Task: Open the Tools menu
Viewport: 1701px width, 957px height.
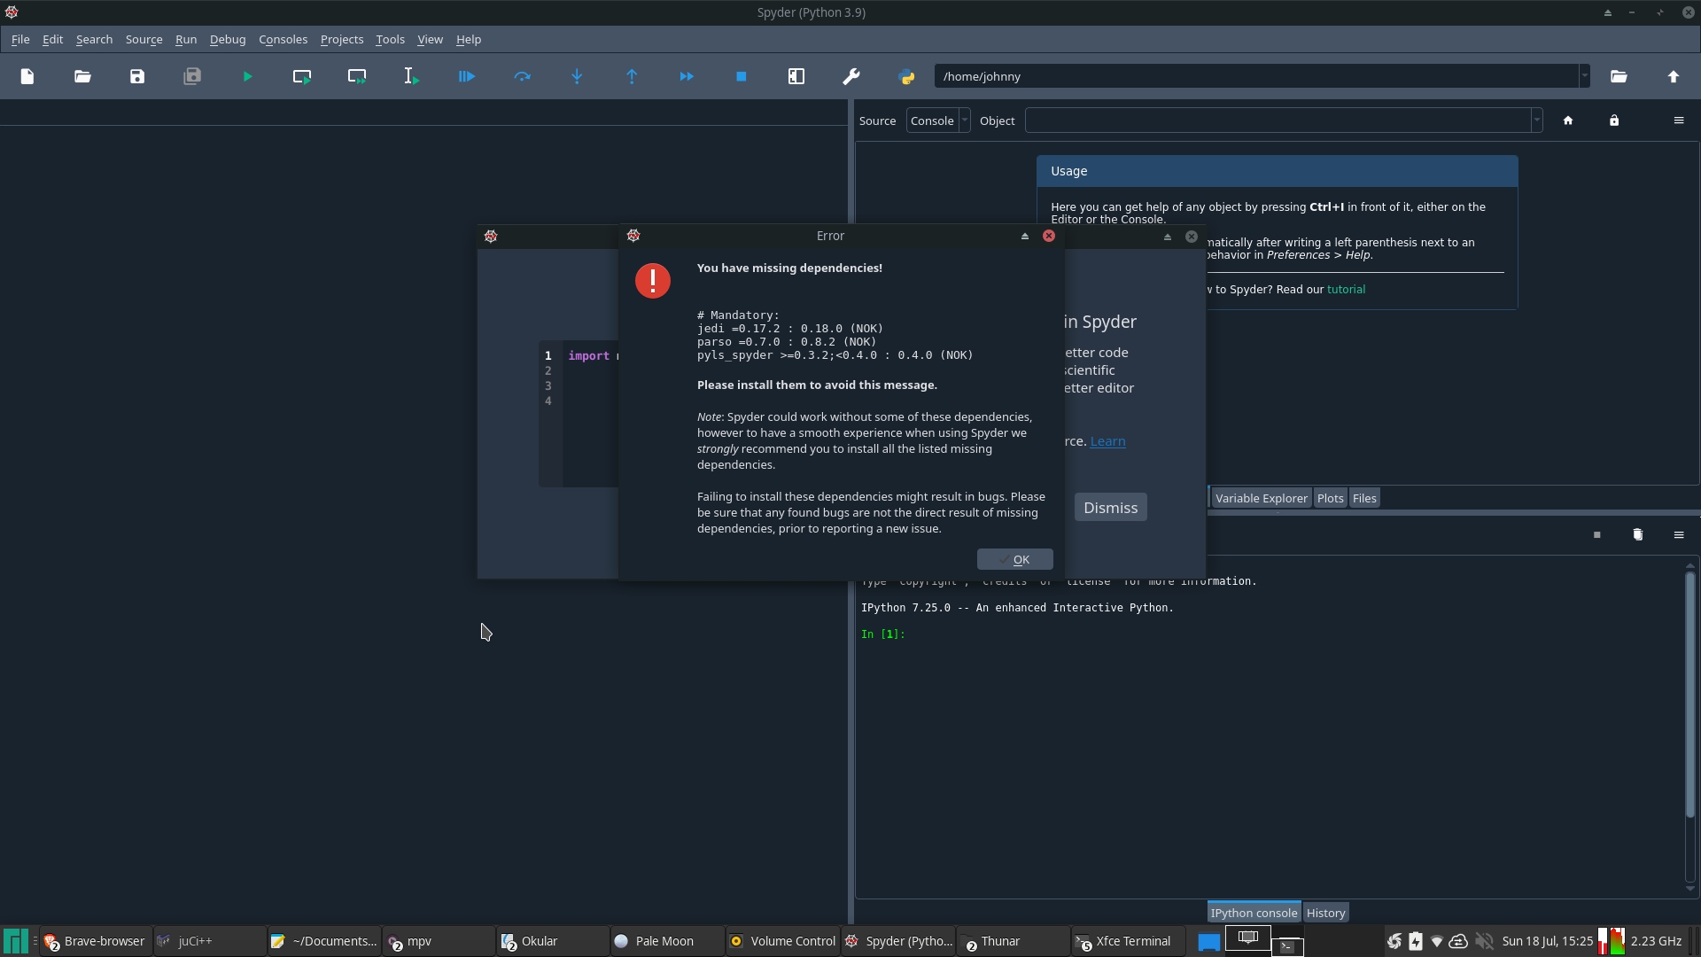Action: click(390, 40)
